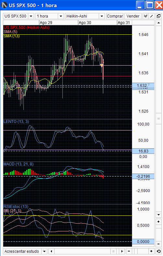This screenshot has height=256, width=163.
Task: Click the 1.646 price axis label
Action: (143, 35)
